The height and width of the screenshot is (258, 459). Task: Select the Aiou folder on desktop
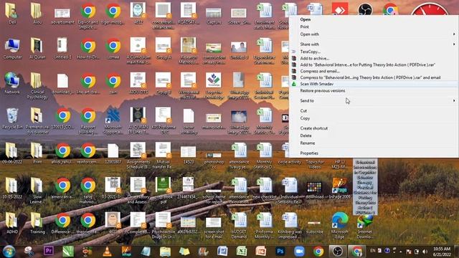pos(37,11)
